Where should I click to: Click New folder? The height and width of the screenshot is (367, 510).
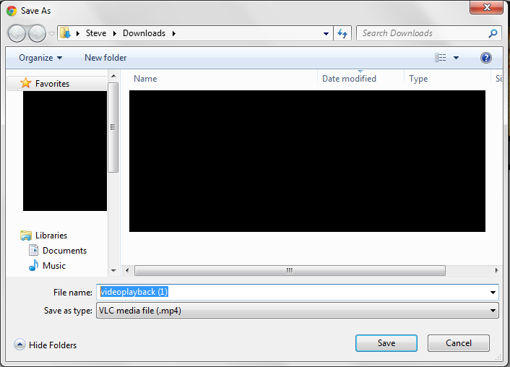point(105,58)
